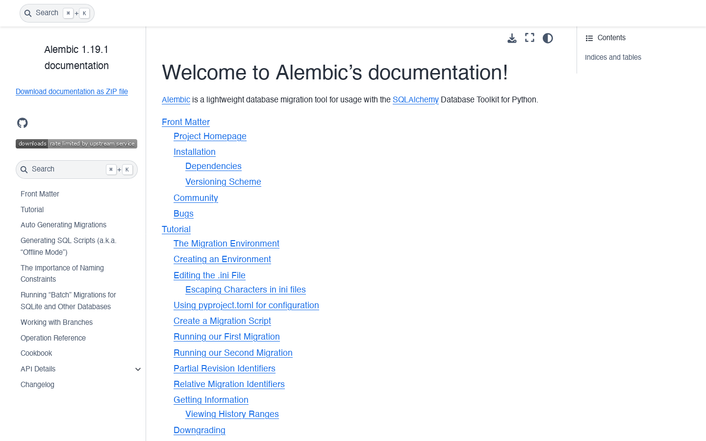Viewport: 706px width, 441px height.
Task: Open Downgrading link
Action: [x=200, y=430]
